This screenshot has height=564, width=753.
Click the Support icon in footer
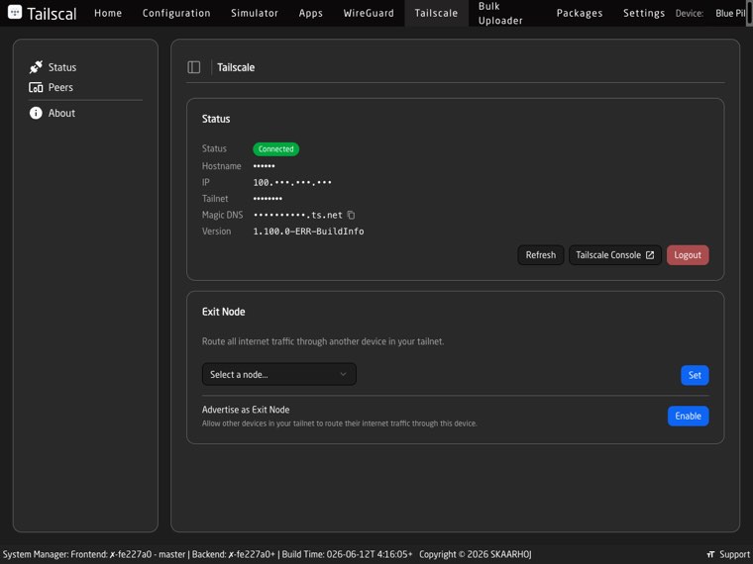(710, 554)
